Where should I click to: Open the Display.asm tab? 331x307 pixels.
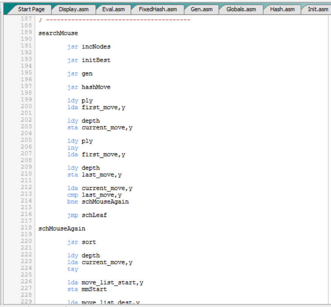point(73,9)
